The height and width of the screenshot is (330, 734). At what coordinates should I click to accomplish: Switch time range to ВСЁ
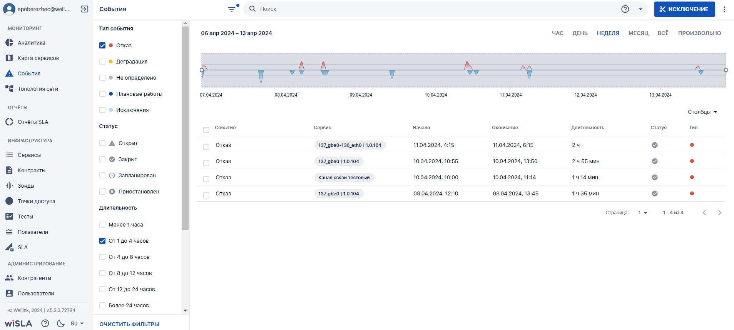pos(663,33)
